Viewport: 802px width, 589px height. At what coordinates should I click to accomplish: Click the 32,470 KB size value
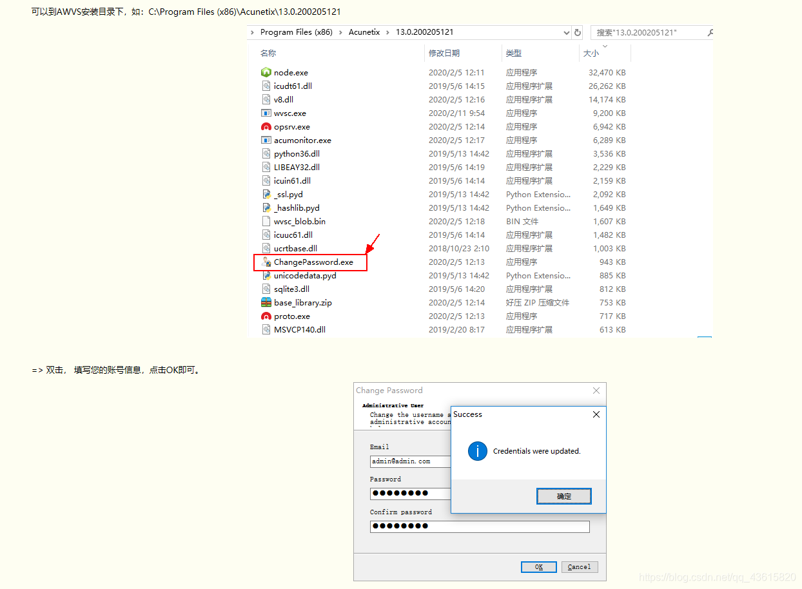[607, 73]
